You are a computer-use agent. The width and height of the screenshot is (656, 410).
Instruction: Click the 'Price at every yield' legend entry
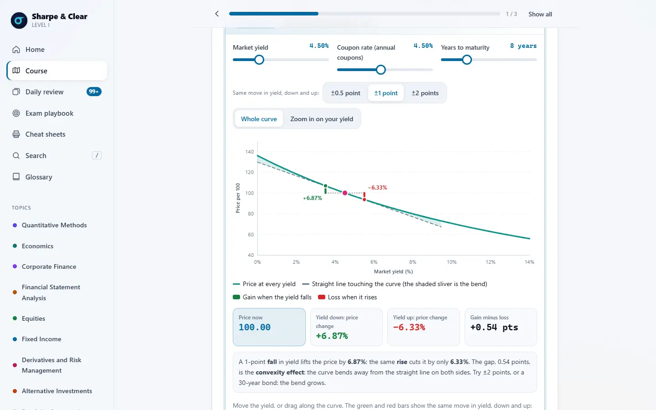(x=264, y=284)
